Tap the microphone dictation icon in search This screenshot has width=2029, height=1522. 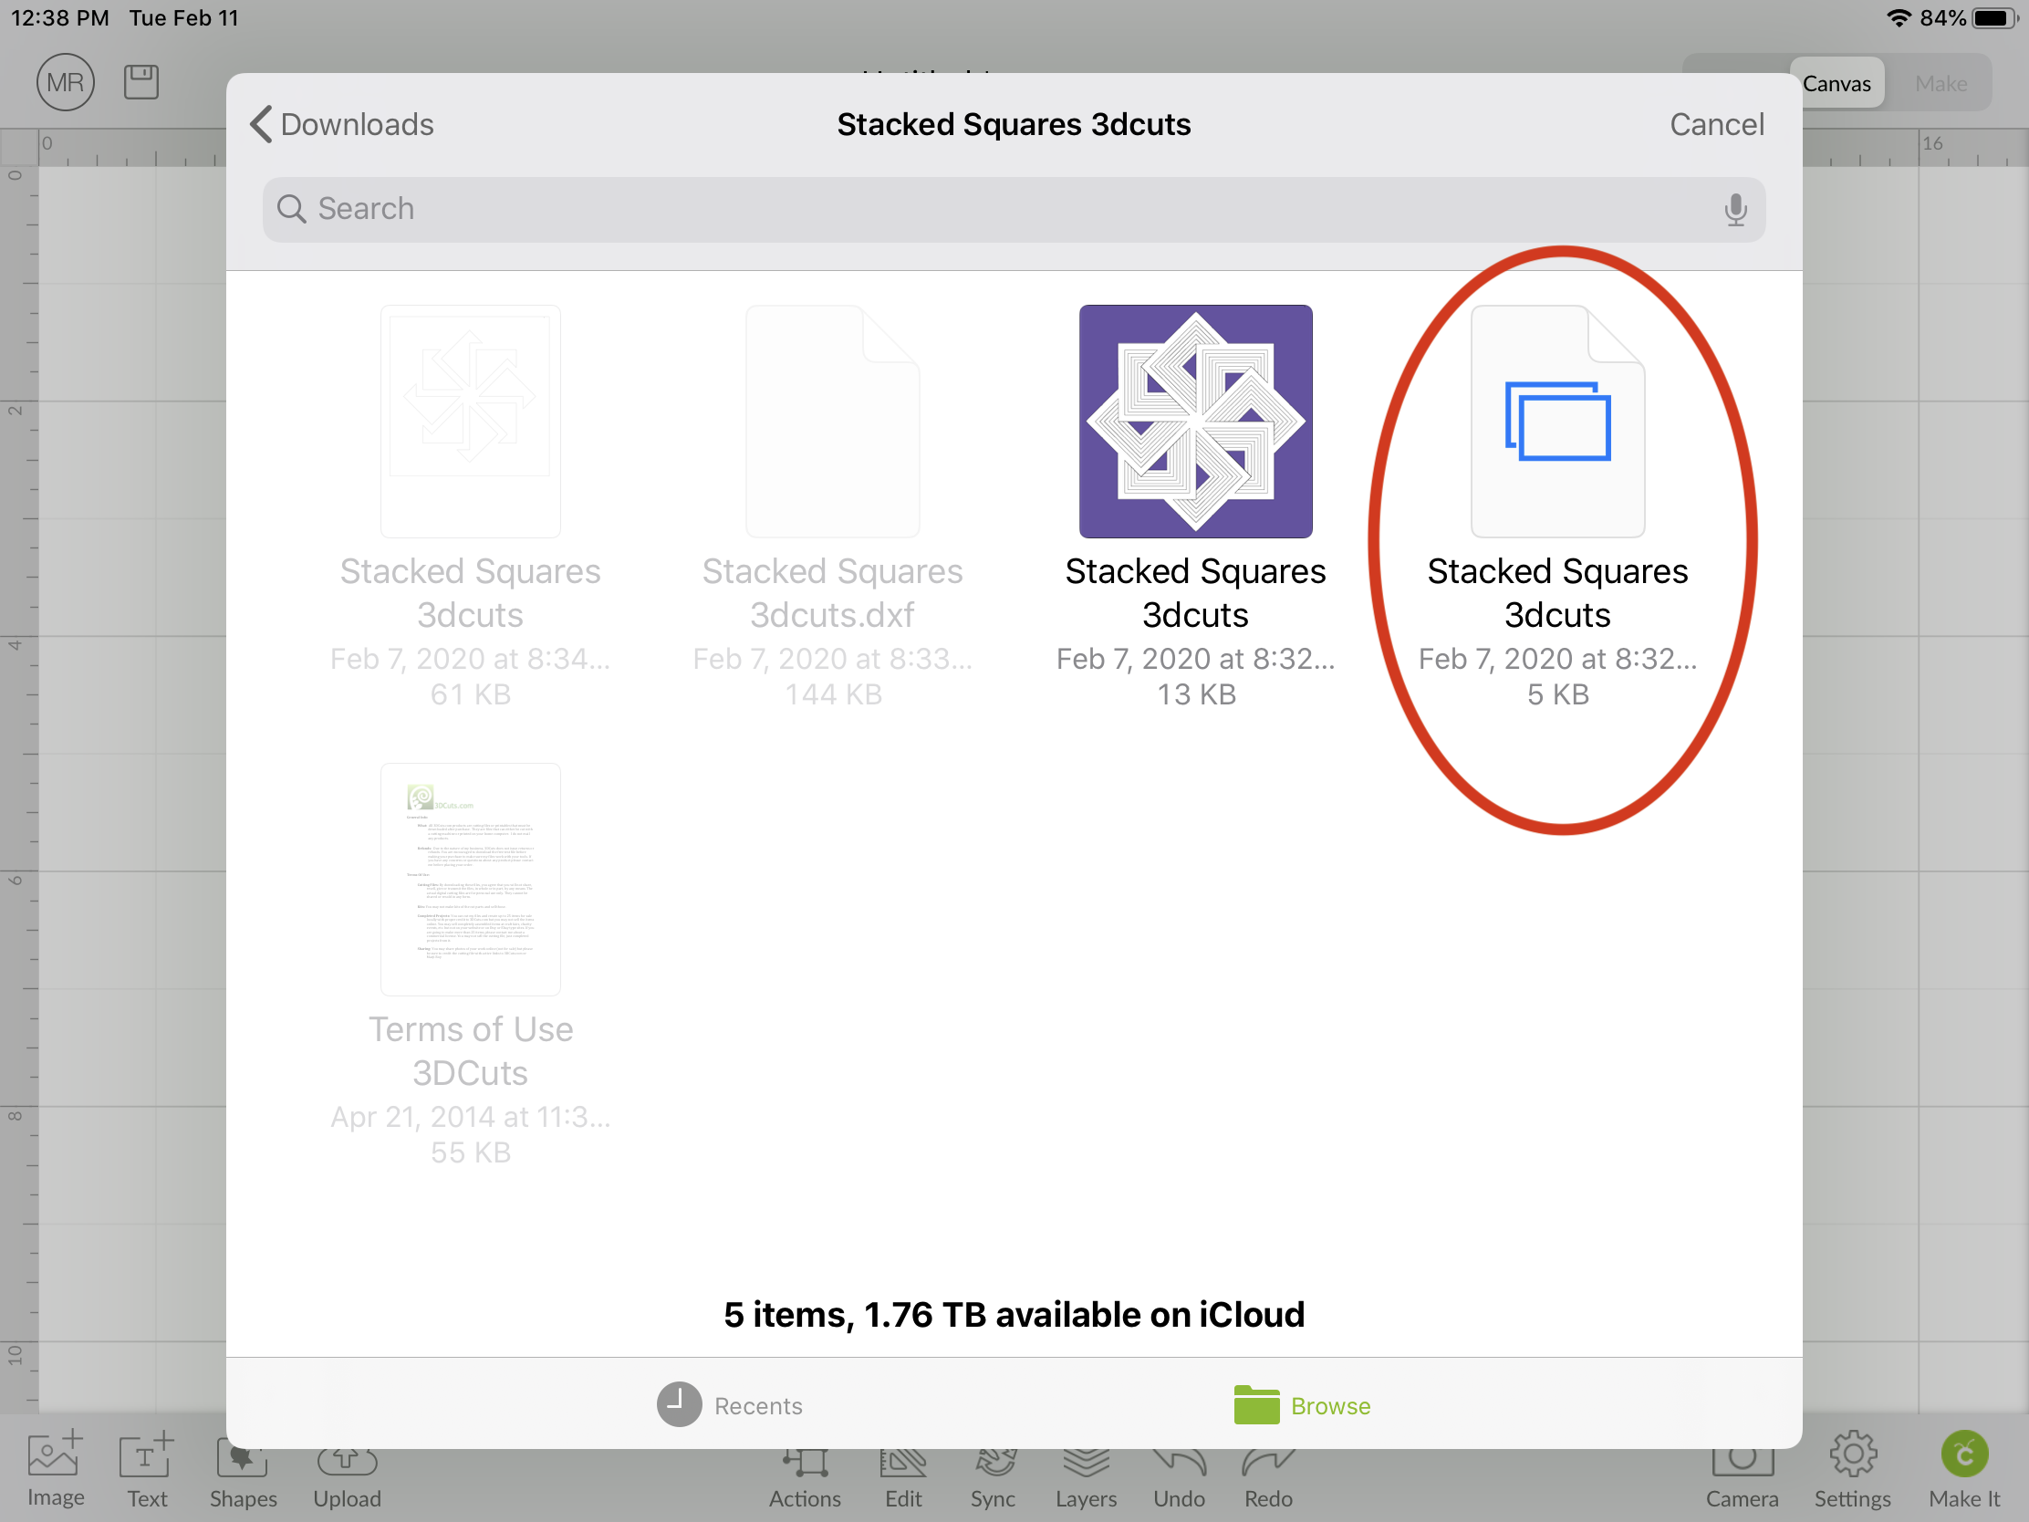pos(1734,209)
